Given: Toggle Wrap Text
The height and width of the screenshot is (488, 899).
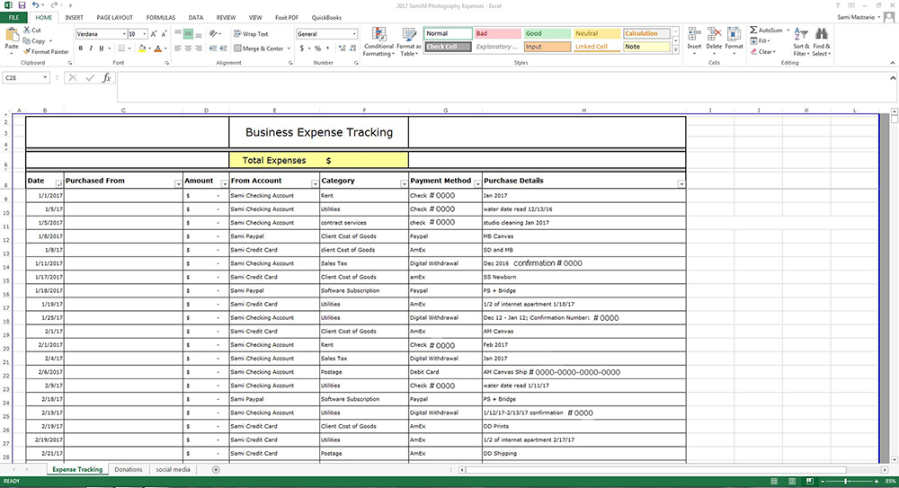Looking at the screenshot, I should (x=251, y=34).
